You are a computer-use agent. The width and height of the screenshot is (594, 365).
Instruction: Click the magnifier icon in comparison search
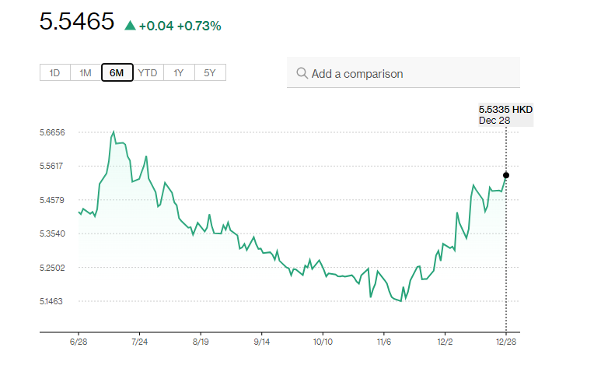click(x=302, y=74)
